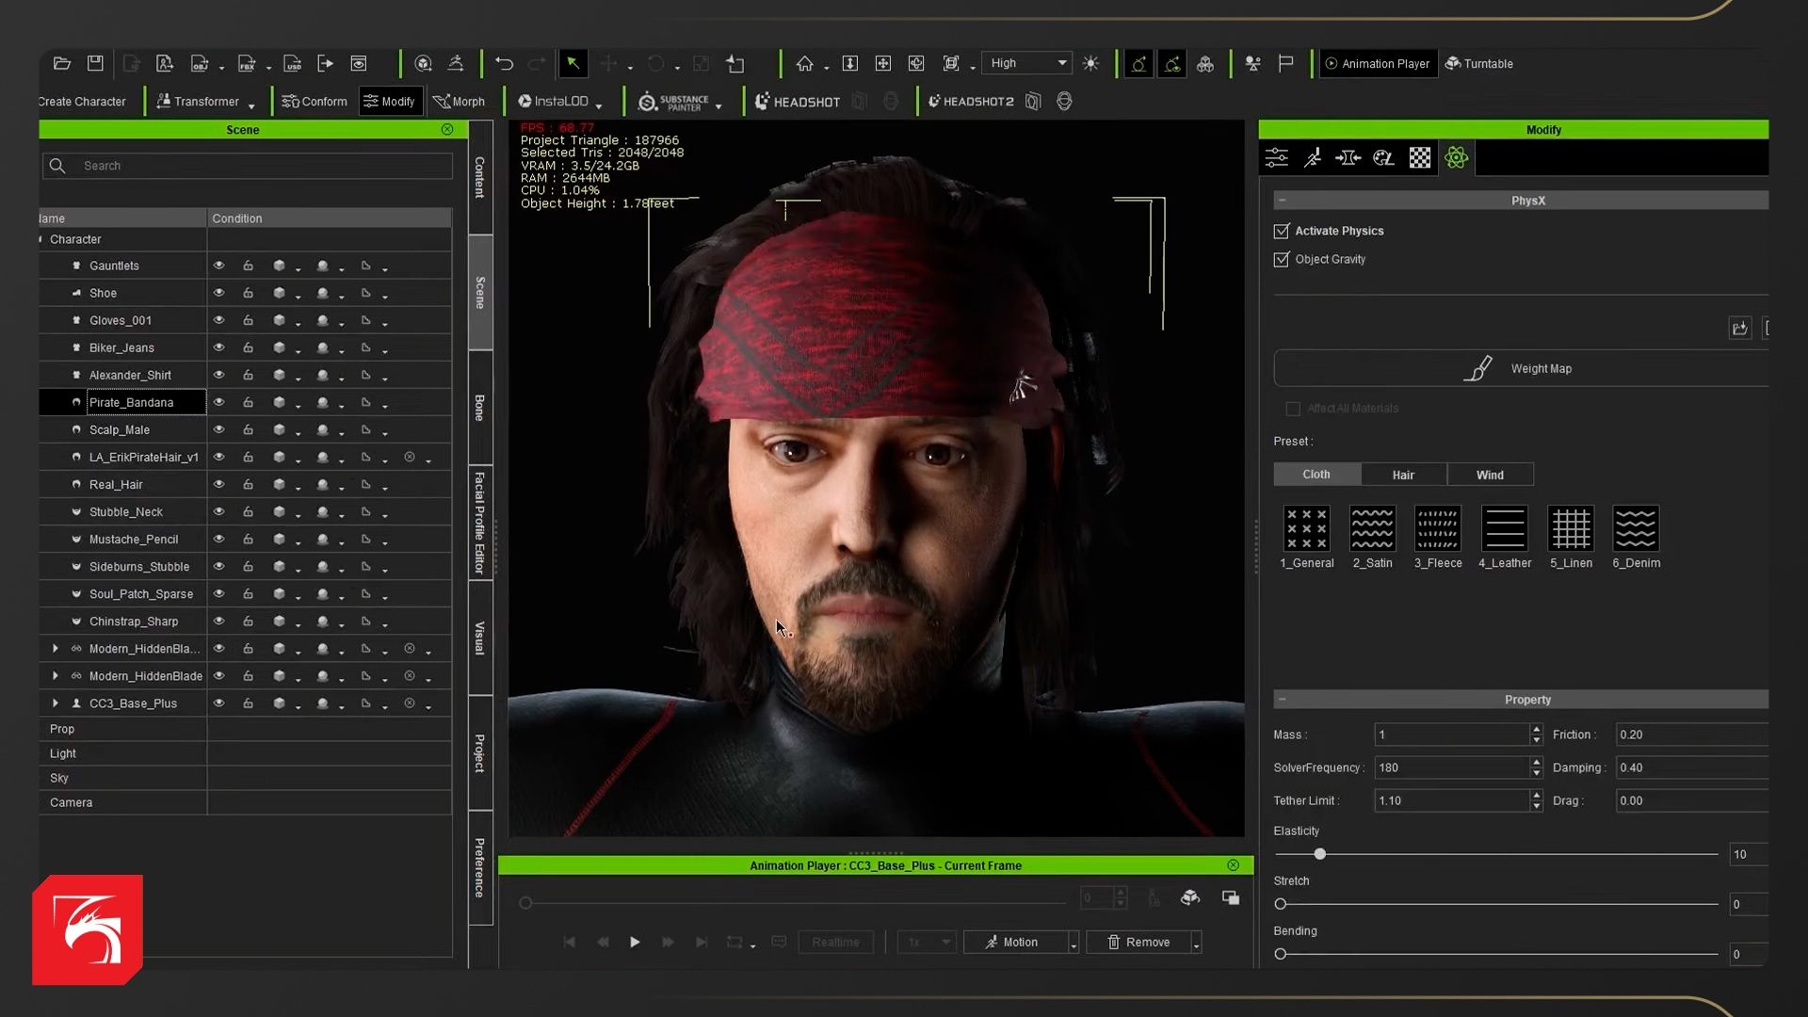The image size is (1808, 1017).
Task: Open the project folder icon
Action: 62,64
